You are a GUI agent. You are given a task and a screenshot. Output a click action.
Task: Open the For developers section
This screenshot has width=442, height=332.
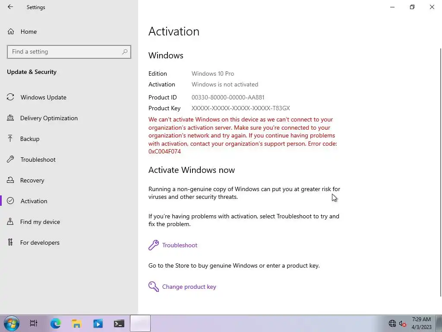coord(40,243)
